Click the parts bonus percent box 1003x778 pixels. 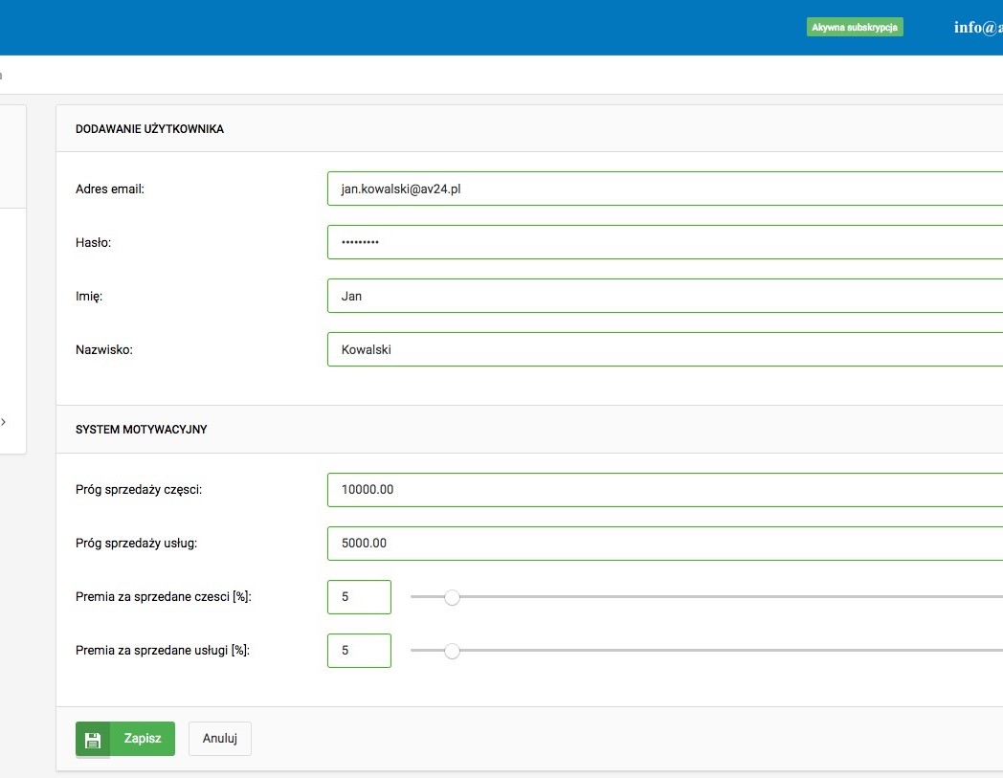point(359,597)
